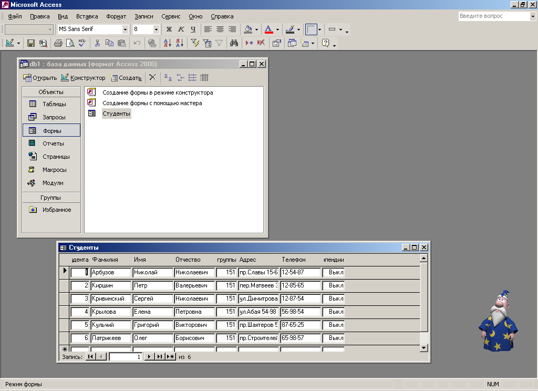Expand the New Object dropdown arrow
The width and height of the screenshot is (538, 391).
click(313, 43)
